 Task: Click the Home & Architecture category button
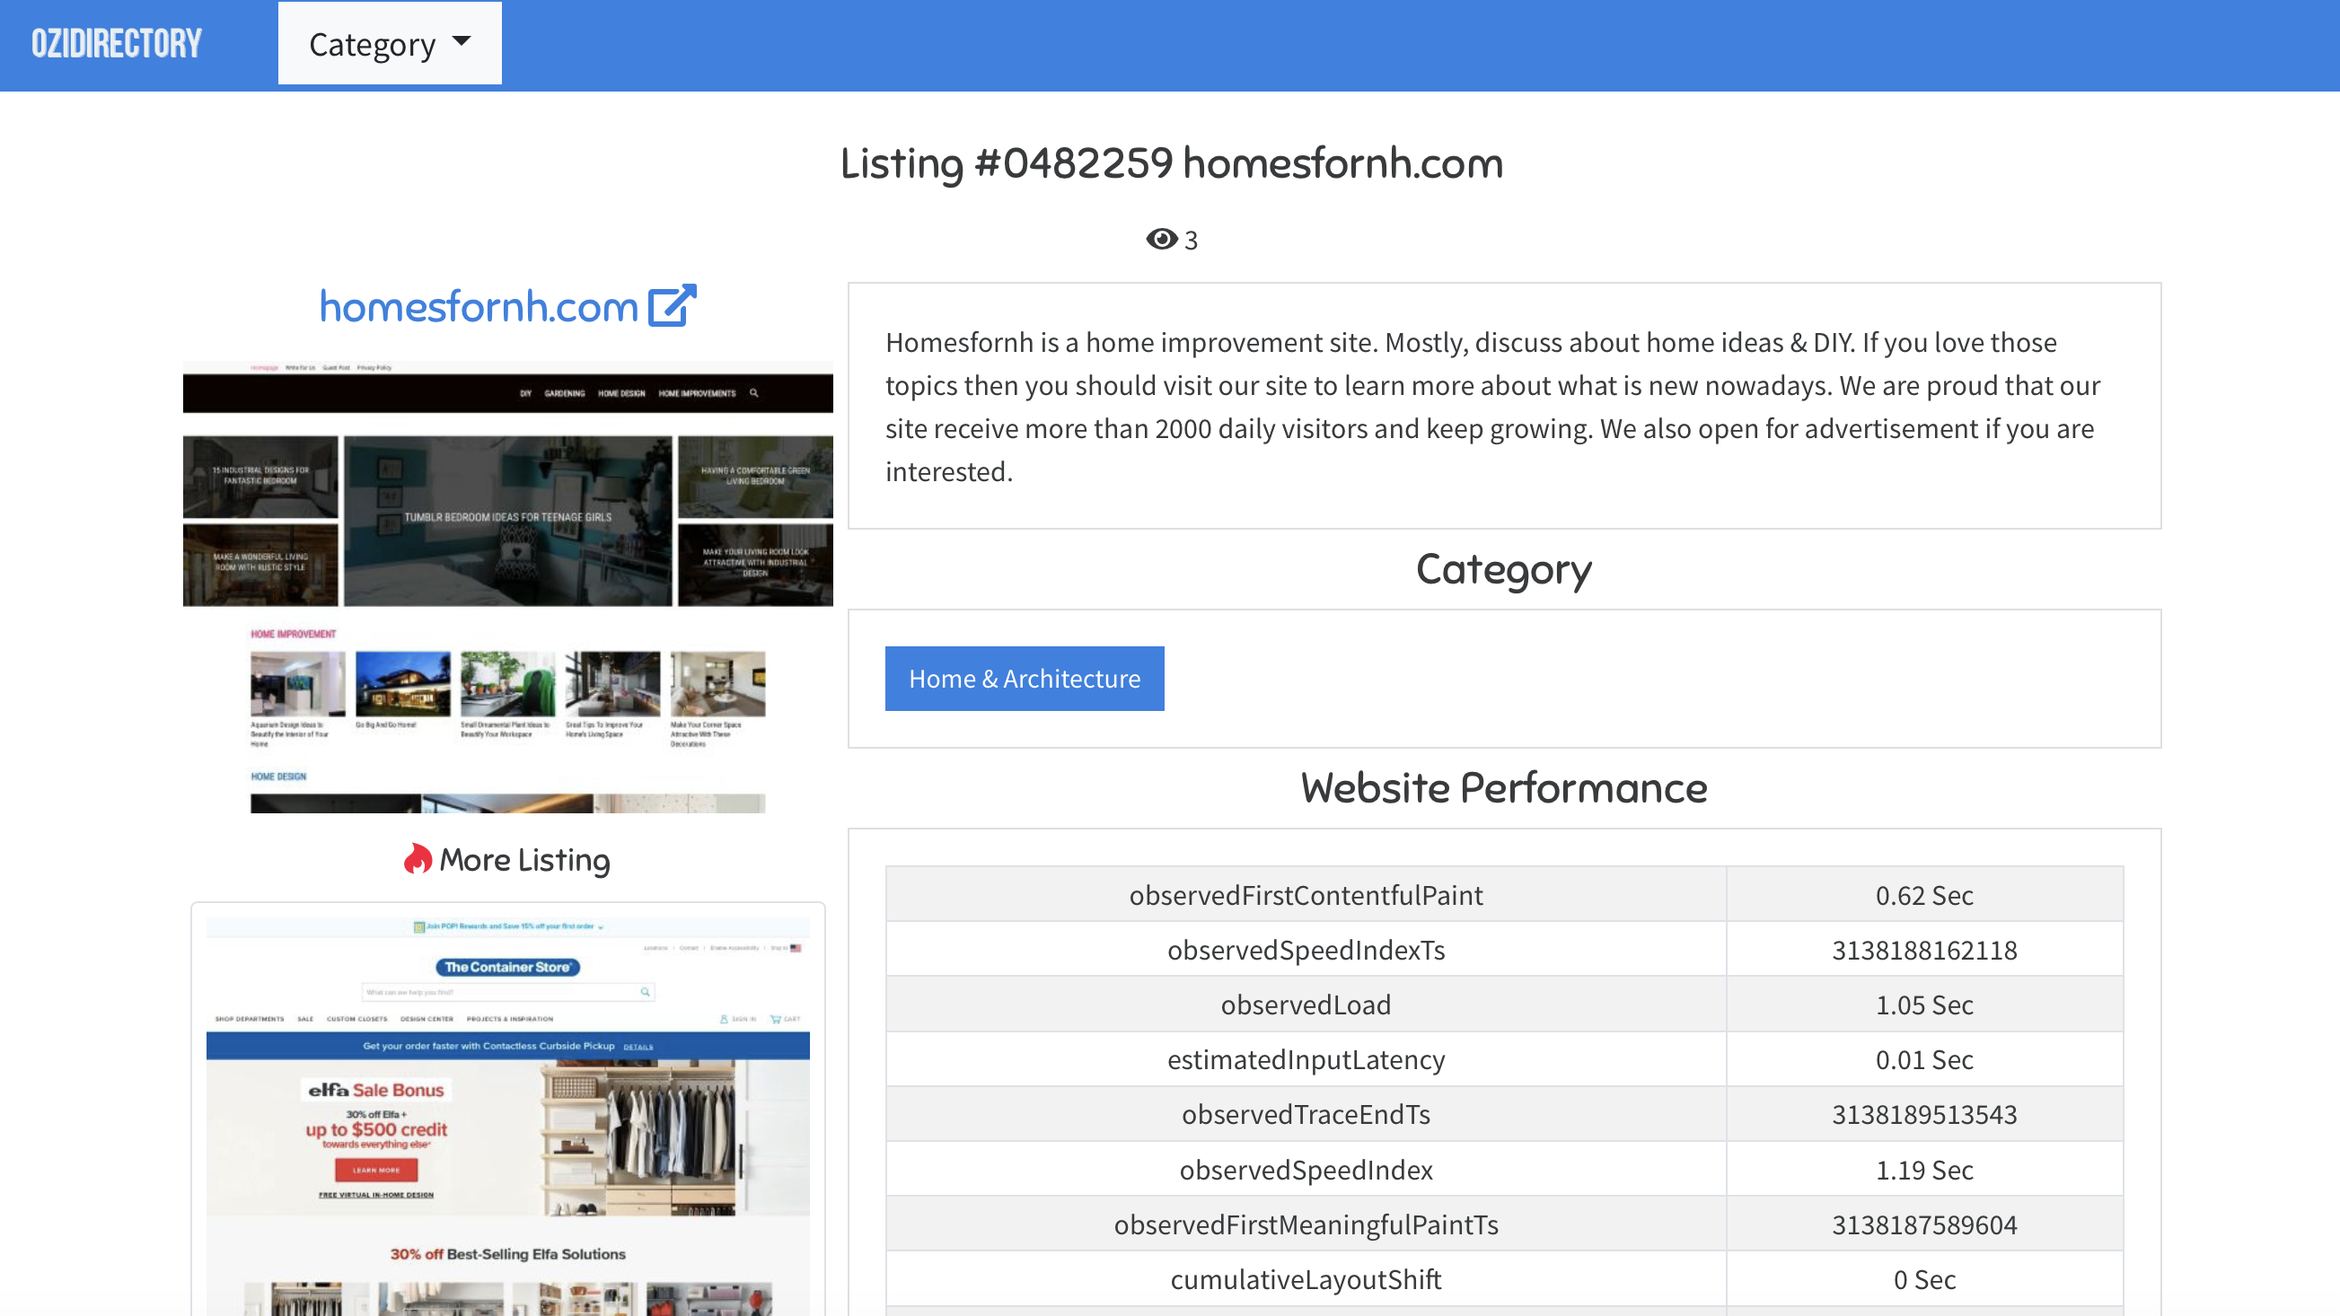1024,678
